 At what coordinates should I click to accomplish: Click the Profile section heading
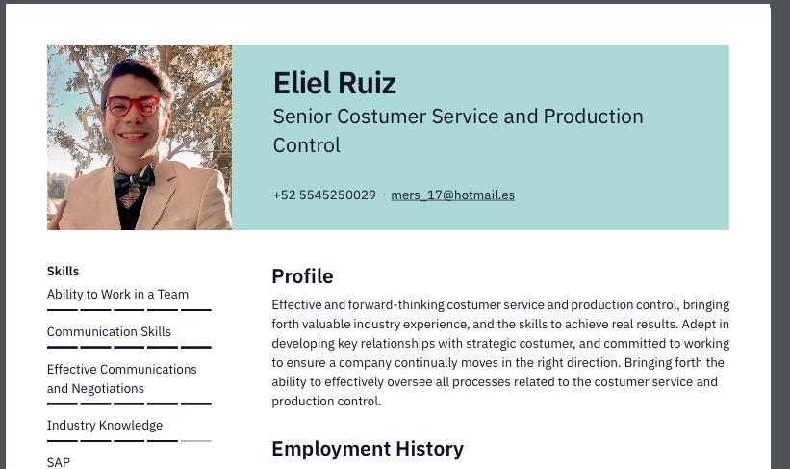click(302, 276)
